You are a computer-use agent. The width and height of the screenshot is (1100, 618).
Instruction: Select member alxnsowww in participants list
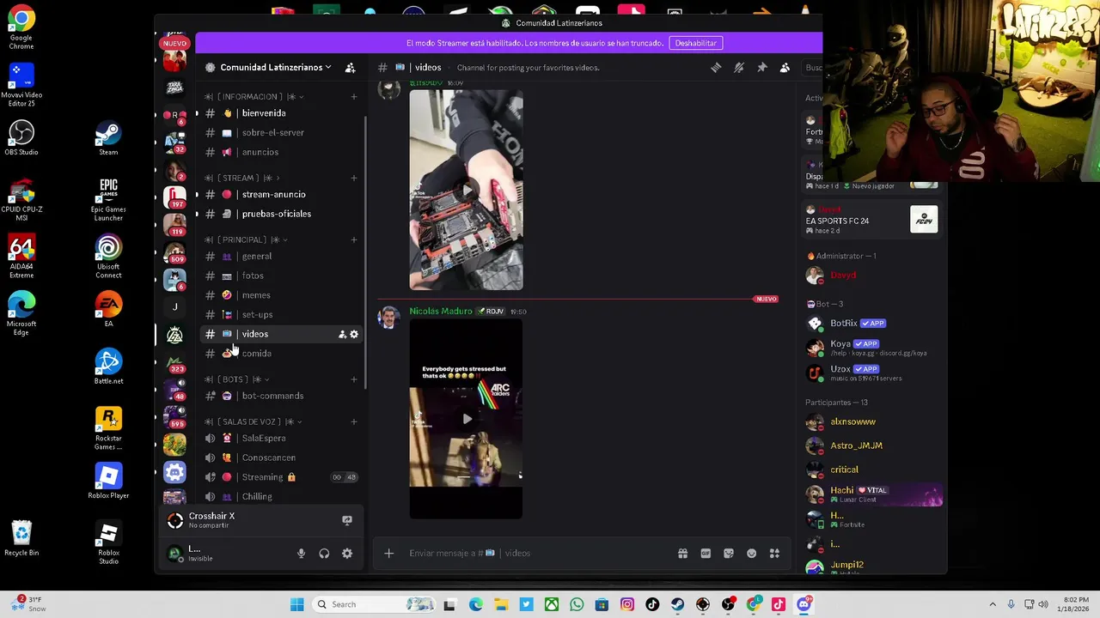coord(872,422)
